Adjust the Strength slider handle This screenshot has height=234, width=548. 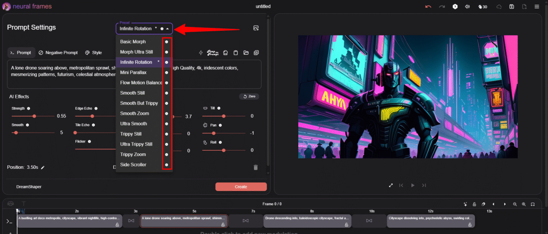coord(34,116)
